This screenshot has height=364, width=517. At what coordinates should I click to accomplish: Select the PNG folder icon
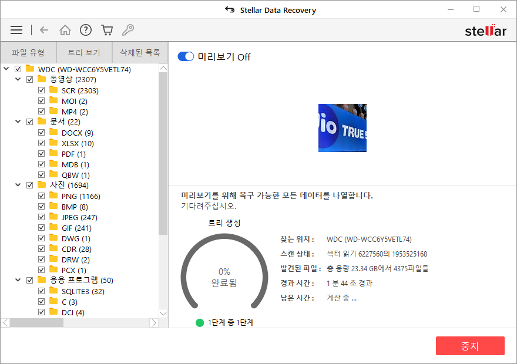(x=53, y=196)
